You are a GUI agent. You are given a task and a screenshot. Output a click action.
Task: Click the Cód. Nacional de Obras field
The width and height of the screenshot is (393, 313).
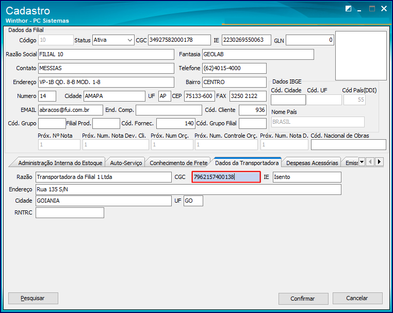point(348,144)
